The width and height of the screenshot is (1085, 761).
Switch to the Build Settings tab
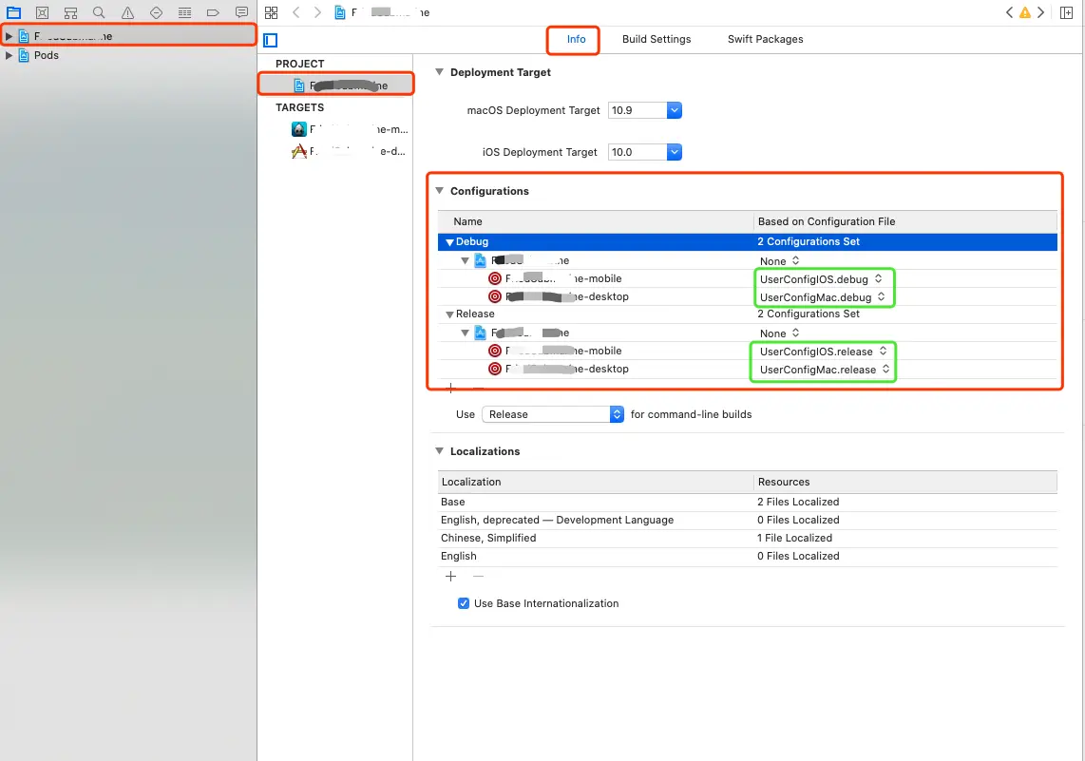click(656, 40)
